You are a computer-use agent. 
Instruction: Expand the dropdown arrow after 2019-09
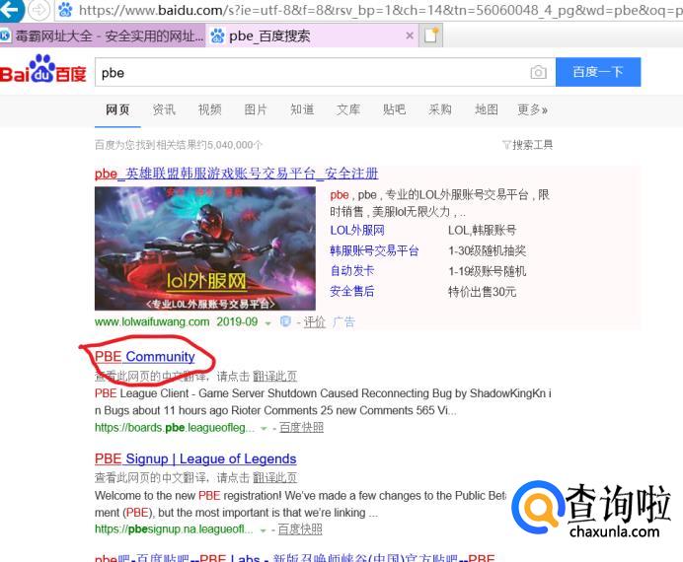pyautogui.click(x=267, y=323)
